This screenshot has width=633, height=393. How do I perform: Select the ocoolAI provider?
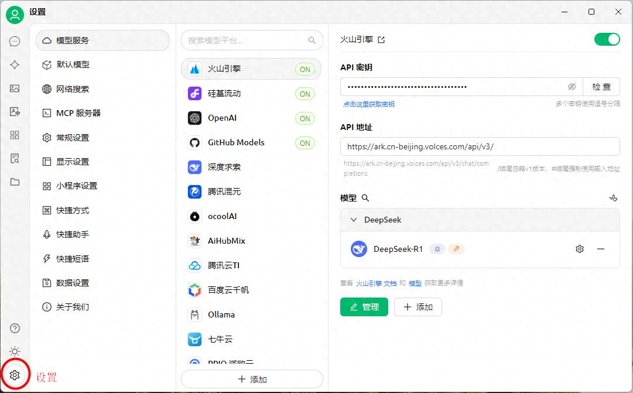251,216
